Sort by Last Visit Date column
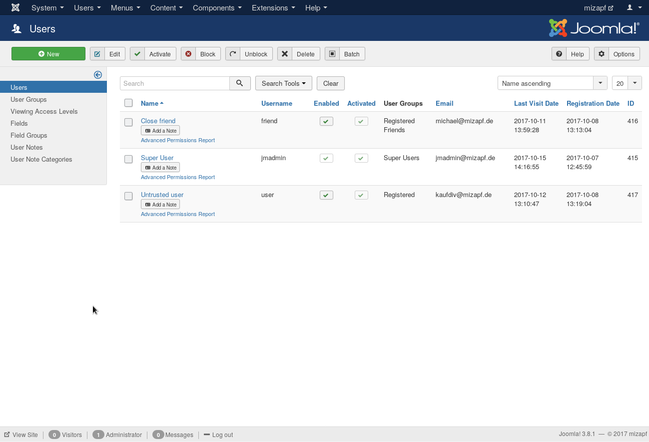The height and width of the screenshot is (442, 649). click(536, 103)
